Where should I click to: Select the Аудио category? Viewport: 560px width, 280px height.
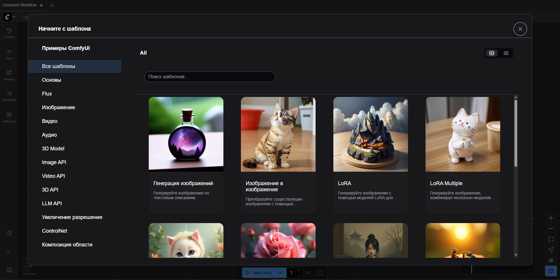(75, 135)
